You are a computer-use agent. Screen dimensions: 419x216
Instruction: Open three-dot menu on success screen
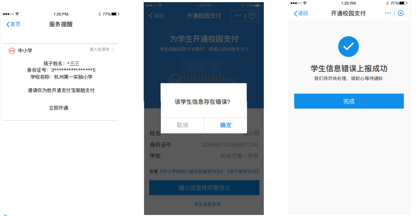pos(388,13)
